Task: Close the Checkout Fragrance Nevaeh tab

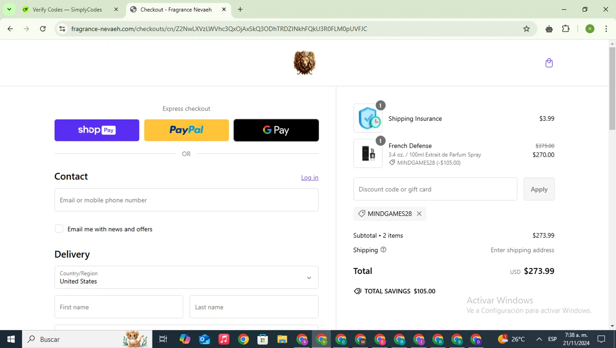Action: click(x=224, y=9)
